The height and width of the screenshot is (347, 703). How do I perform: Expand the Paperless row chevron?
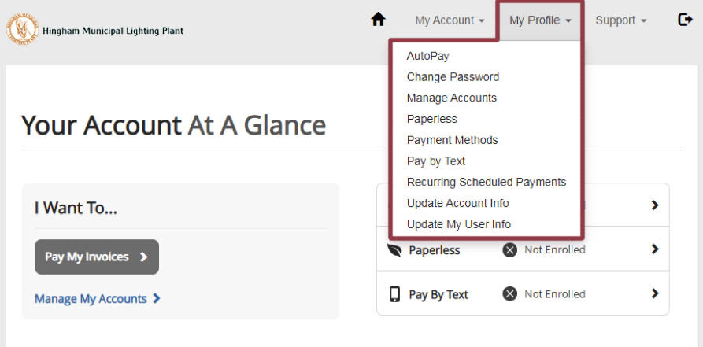pos(655,249)
